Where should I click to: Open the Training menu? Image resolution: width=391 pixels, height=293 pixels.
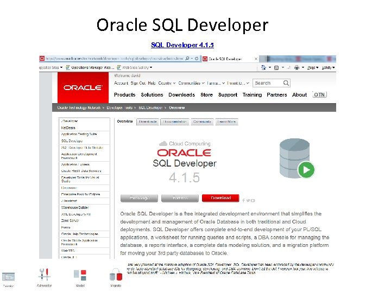pyautogui.click(x=252, y=95)
